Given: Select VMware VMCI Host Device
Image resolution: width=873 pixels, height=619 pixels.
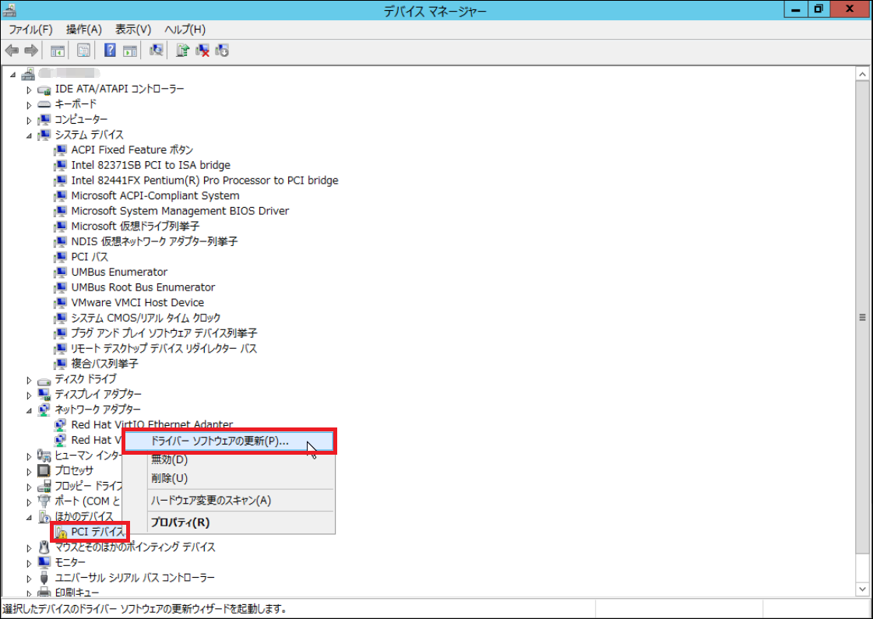Looking at the screenshot, I should 138,303.
